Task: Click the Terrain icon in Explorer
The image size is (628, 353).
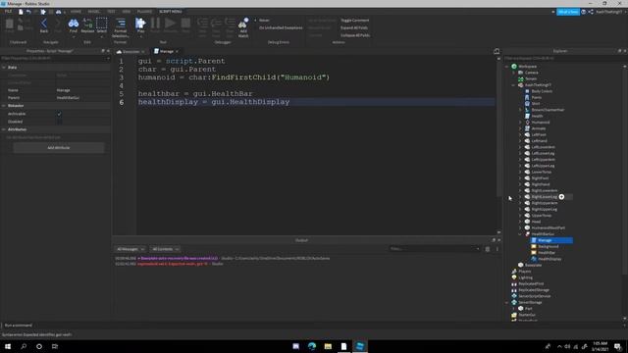Action: [521, 78]
